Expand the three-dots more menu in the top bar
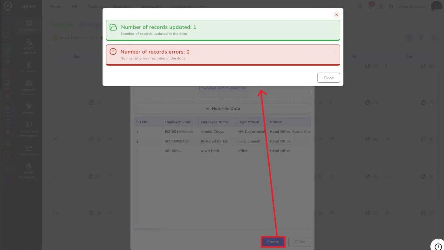This screenshot has width=444, height=250. click(x=202, y=6)
